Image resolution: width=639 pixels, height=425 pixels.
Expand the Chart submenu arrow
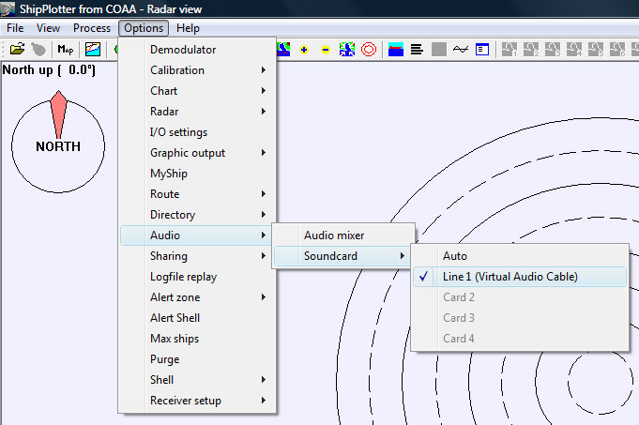click(x=264, y=90)
